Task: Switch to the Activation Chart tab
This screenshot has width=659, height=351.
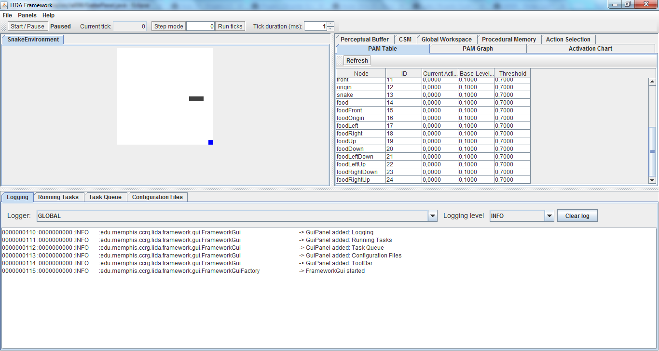Action: point(590,49)
